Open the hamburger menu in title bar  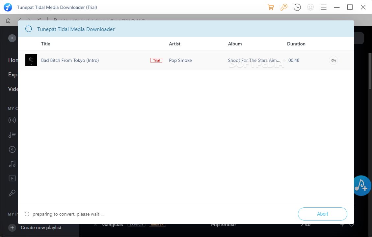[324, 7]
